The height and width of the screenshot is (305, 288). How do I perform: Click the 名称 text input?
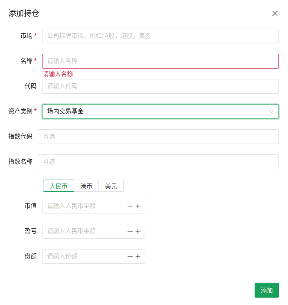click(160, 61)
